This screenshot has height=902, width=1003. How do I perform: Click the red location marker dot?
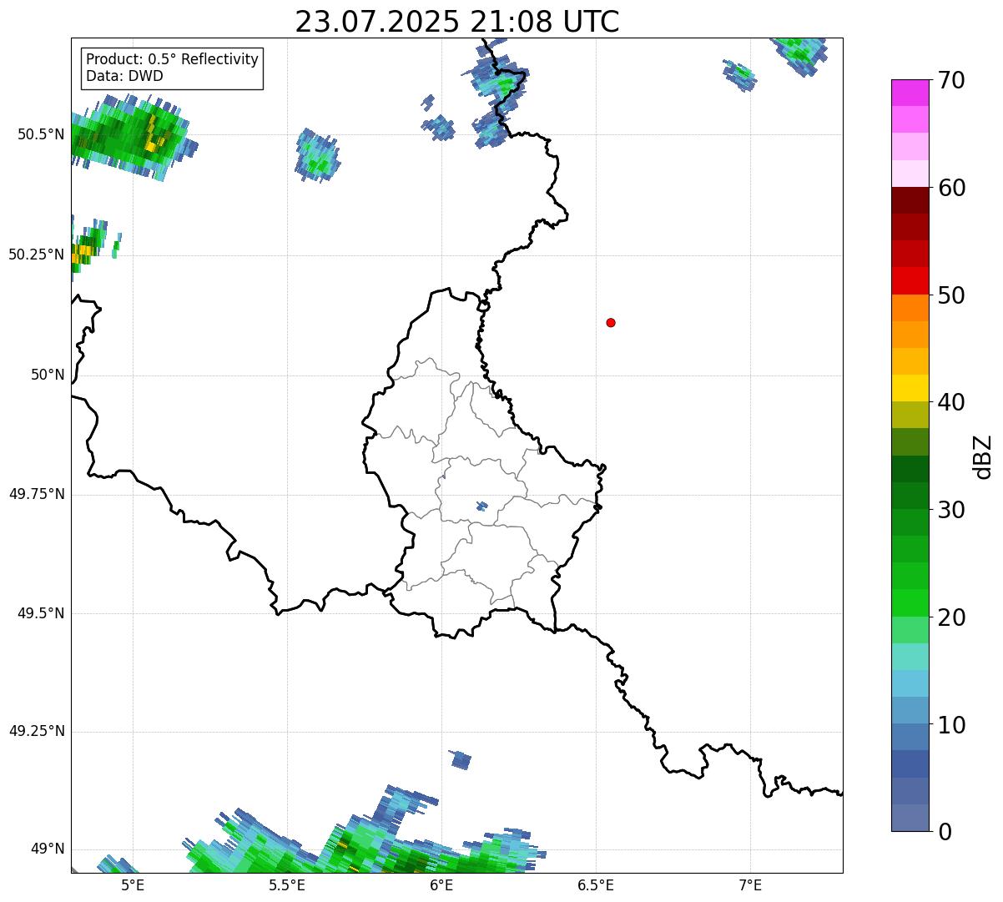click(611, 322)
